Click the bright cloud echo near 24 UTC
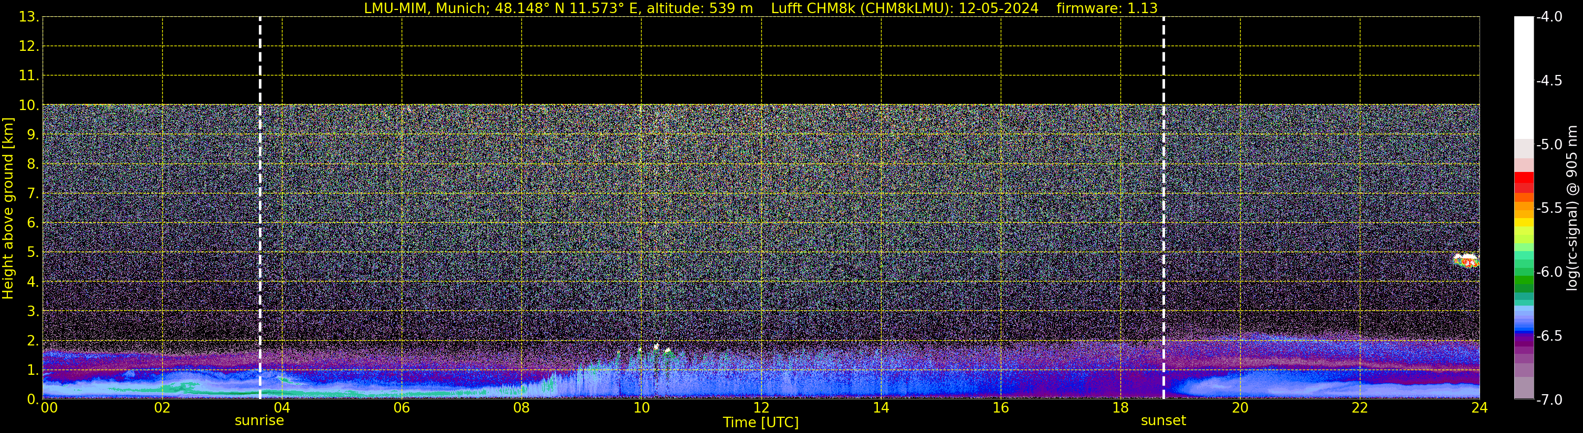1583x433 pixels. coord(1466,260)
